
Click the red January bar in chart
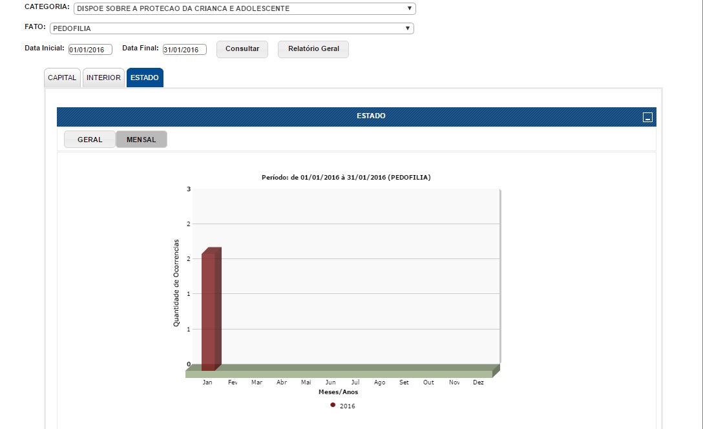pyautogui.click(x=211, y=309)
